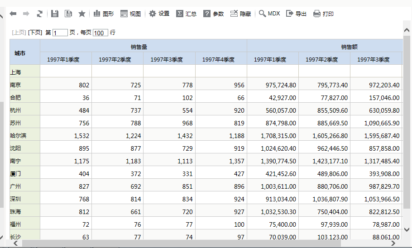The image size is (412, 248).
Task: Click the Save As document icon
Action: (x=68, y=14)
